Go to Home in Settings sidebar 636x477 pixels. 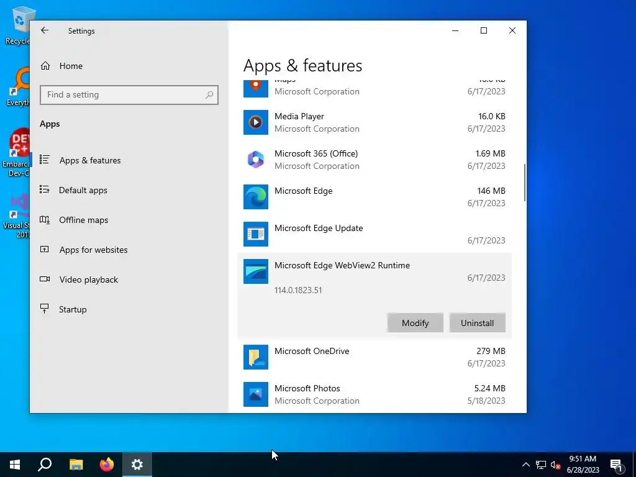71,66
